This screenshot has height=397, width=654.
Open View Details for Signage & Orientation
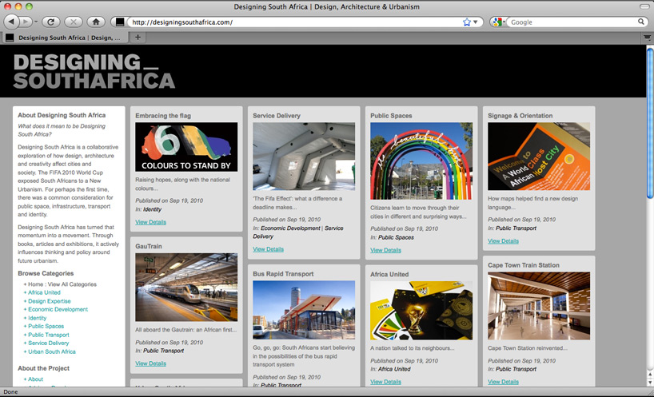click(x=503, y=240)
